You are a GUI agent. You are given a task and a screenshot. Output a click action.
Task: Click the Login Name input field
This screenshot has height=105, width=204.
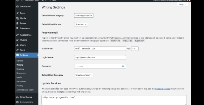(100, 57)
